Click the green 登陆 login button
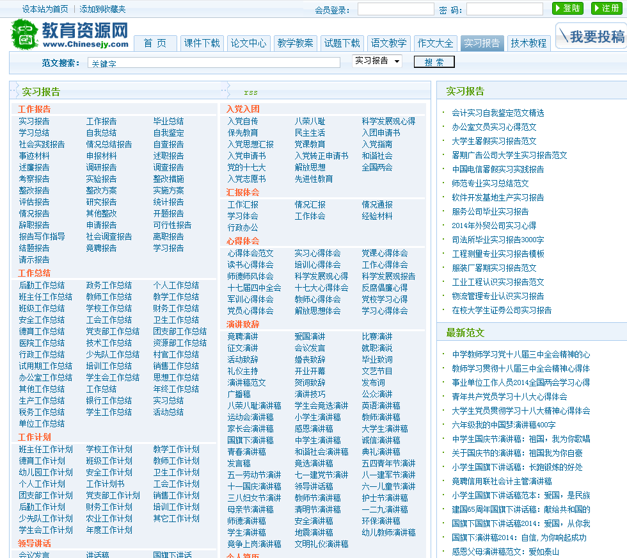Screen dimensions: 627x558 click(567, 8)
